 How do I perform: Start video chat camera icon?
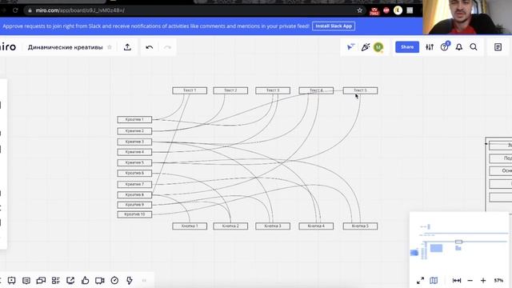(x=99, y=281)
